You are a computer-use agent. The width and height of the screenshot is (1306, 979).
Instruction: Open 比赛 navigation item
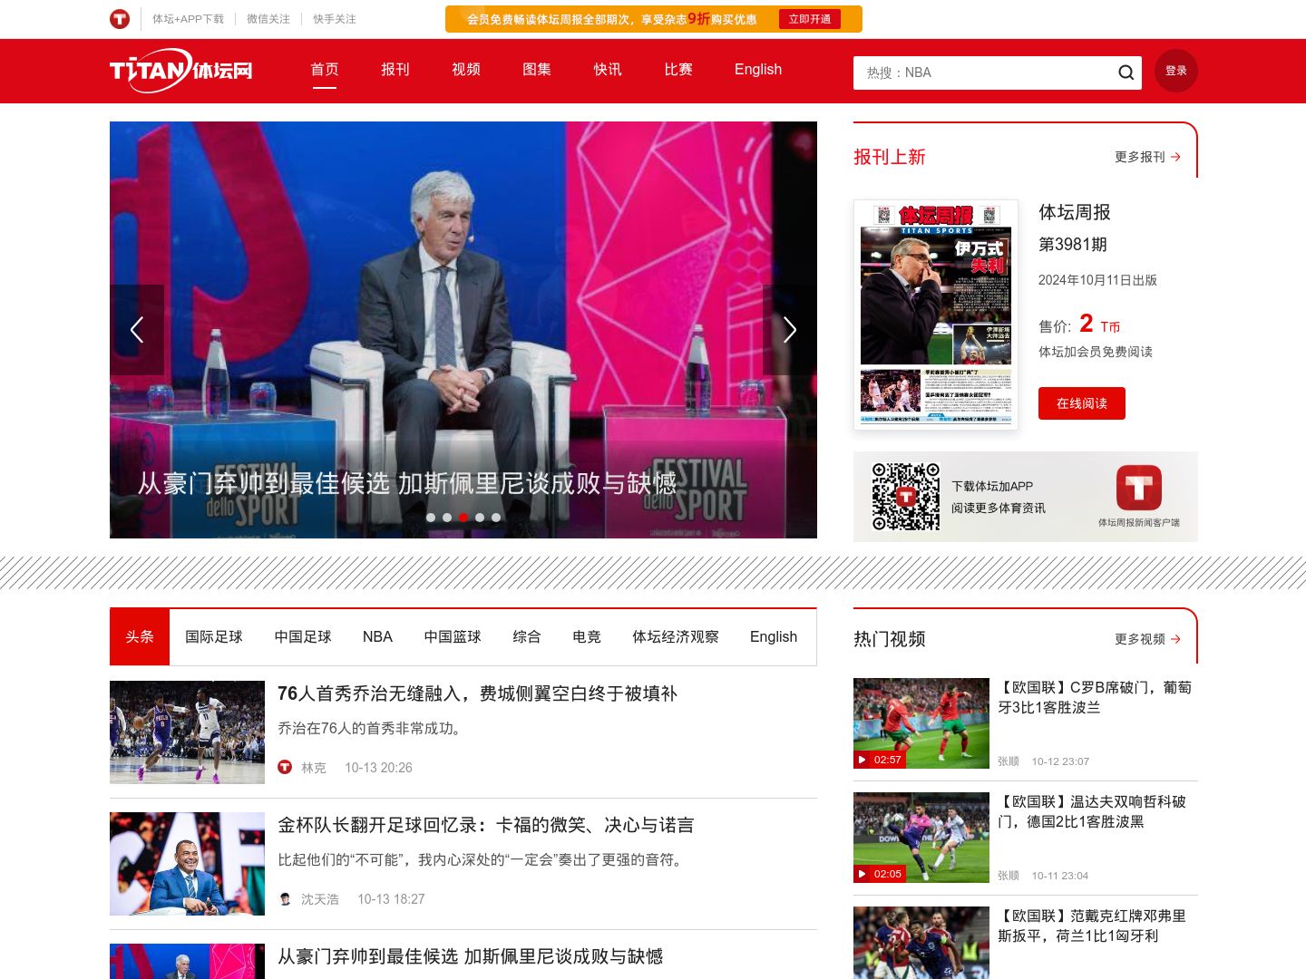[x=678, y=70]
